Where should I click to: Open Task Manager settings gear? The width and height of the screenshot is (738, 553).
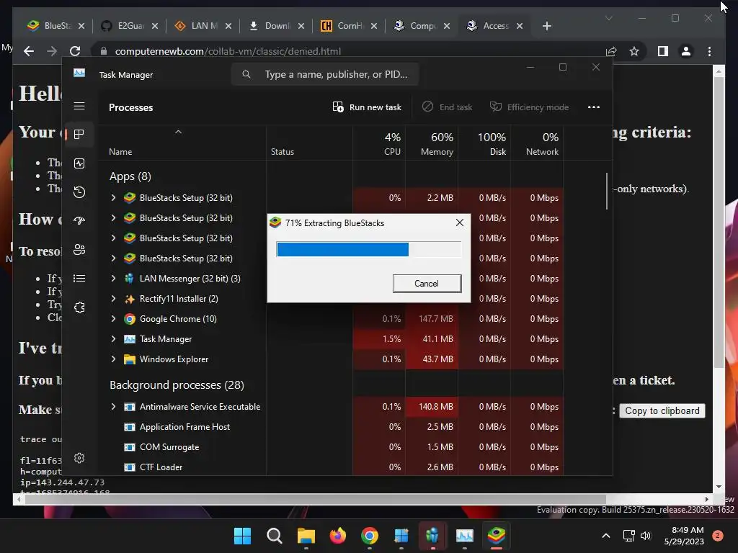[79, 458]
